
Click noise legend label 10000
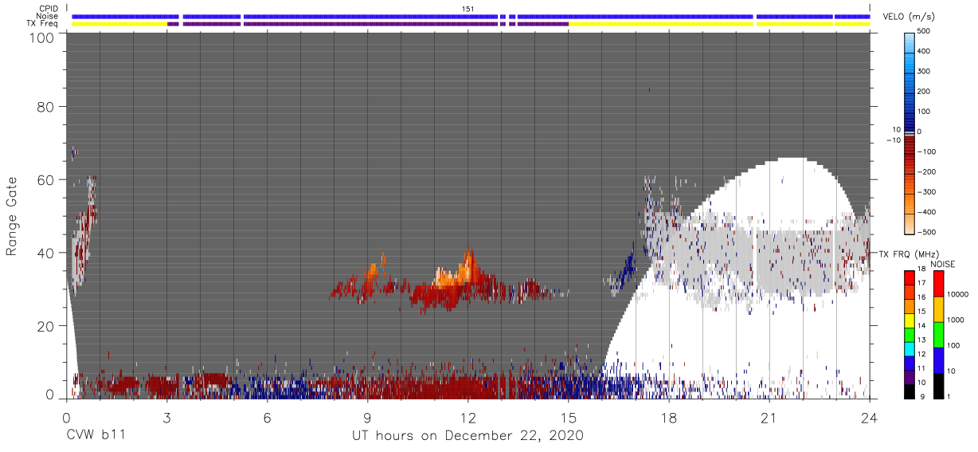[957, 294]
